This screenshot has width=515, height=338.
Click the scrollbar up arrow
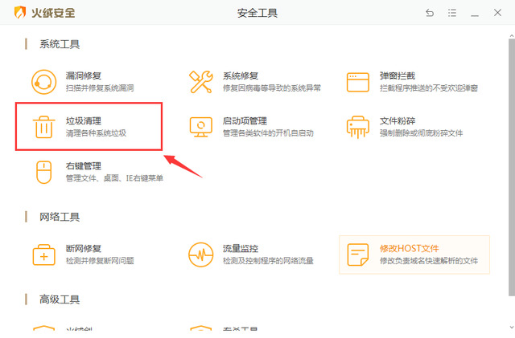click(x=512, y=35)
